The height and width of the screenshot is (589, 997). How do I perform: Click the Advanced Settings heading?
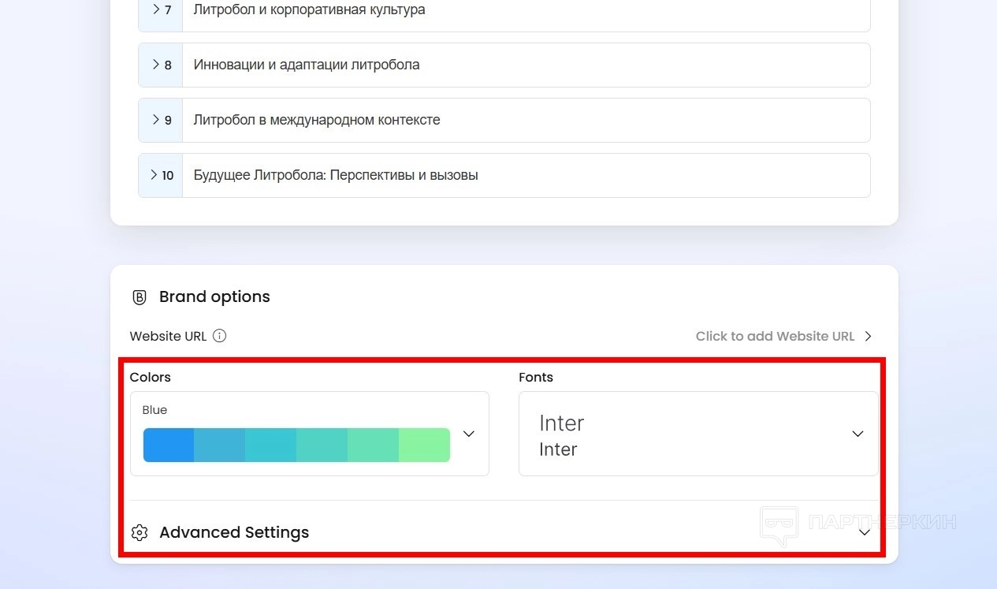234,532
